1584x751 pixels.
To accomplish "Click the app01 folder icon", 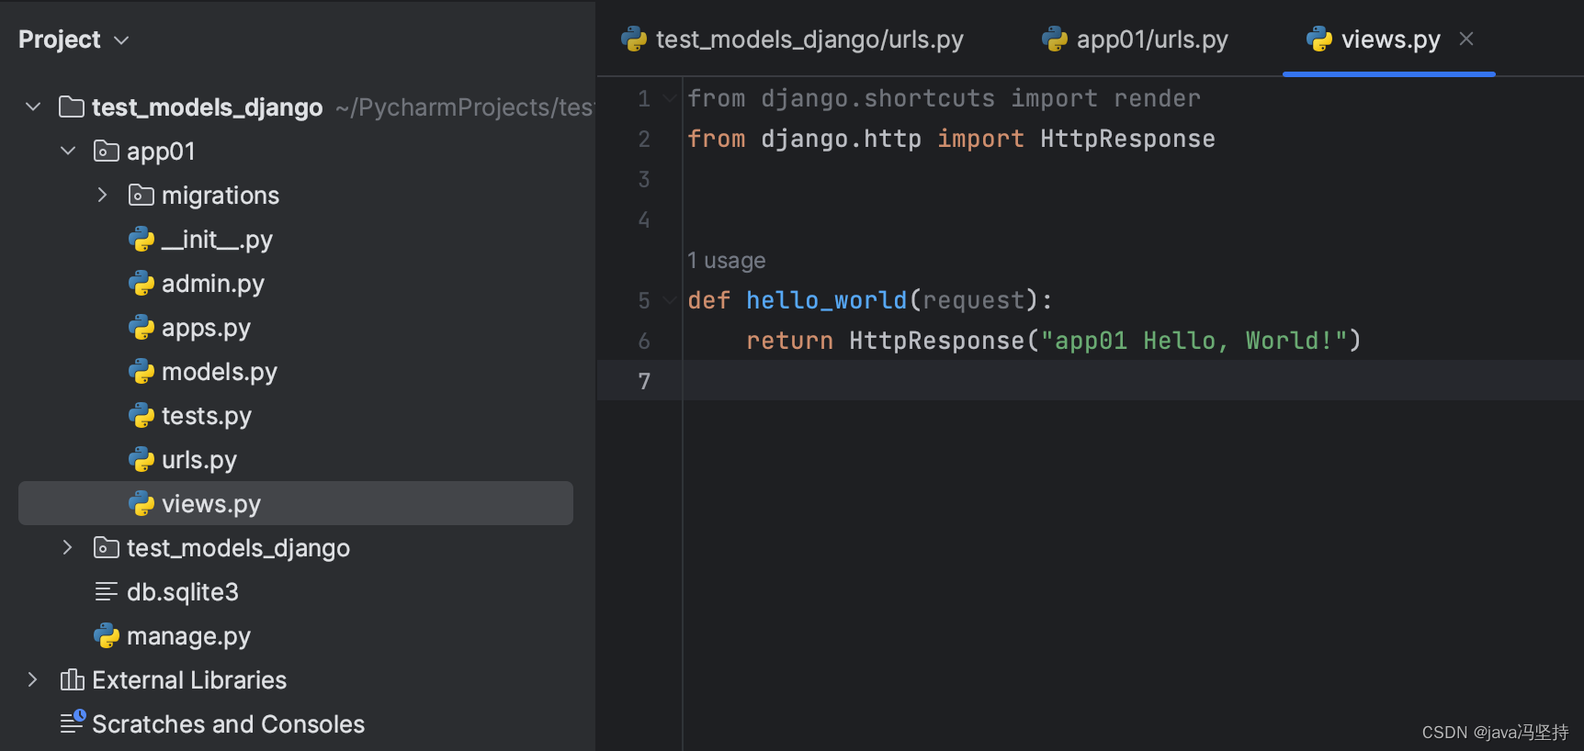I will pos(107,151).
